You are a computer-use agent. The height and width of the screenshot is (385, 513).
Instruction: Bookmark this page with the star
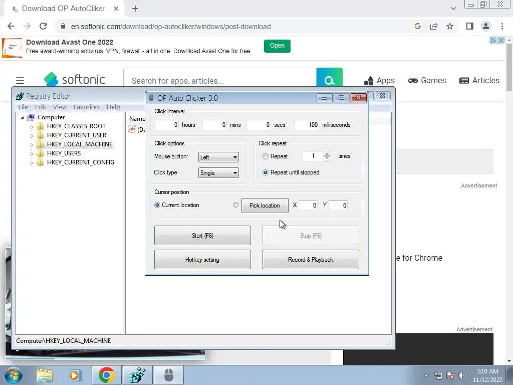tap(450, 27)
